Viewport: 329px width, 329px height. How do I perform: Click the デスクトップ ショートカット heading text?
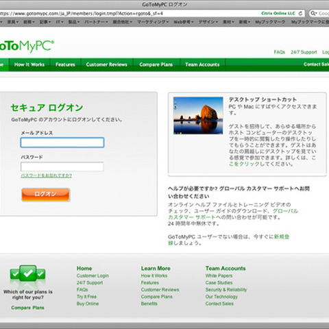pos(263,99)
